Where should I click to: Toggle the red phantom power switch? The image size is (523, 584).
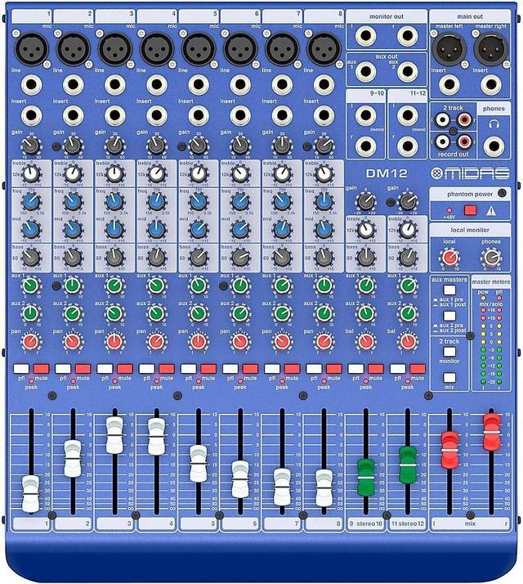[470, 211]
